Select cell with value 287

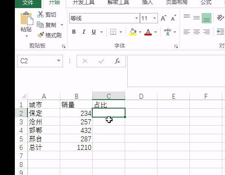pos(76,139)
